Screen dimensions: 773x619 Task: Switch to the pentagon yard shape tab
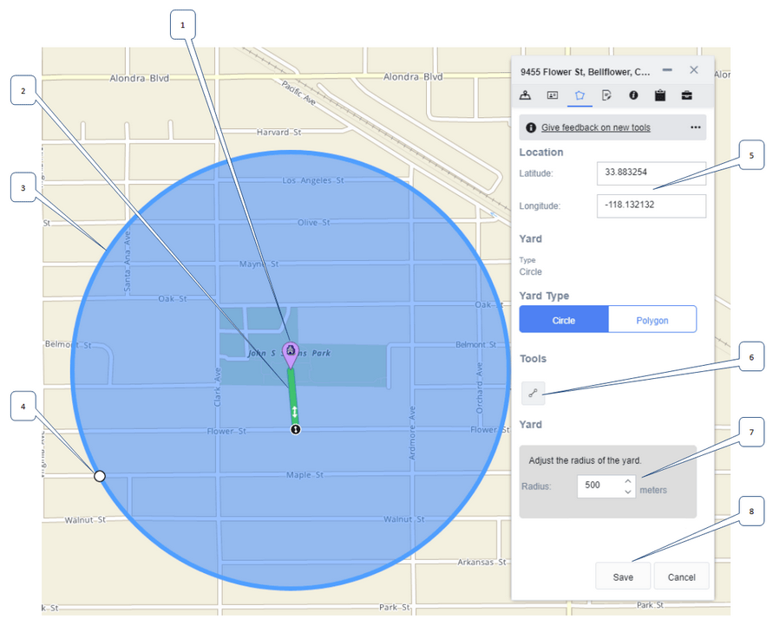click(580, 95)
